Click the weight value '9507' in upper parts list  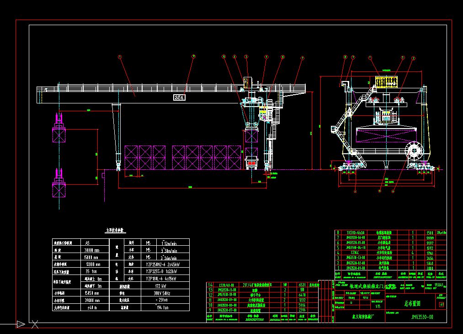click(x=430, y=243)
